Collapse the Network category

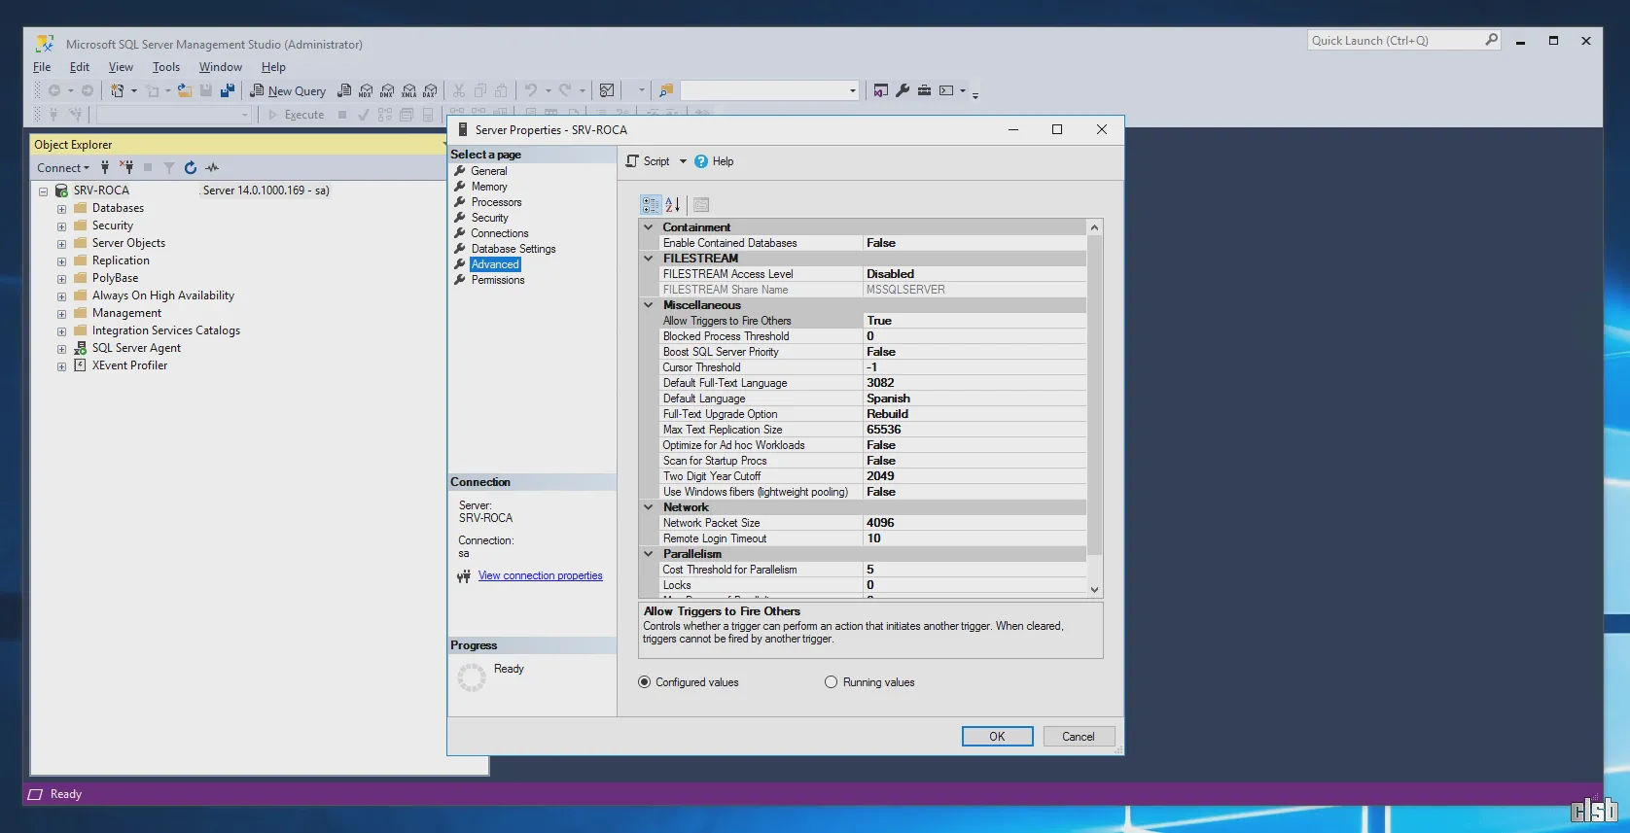point(649,507)
